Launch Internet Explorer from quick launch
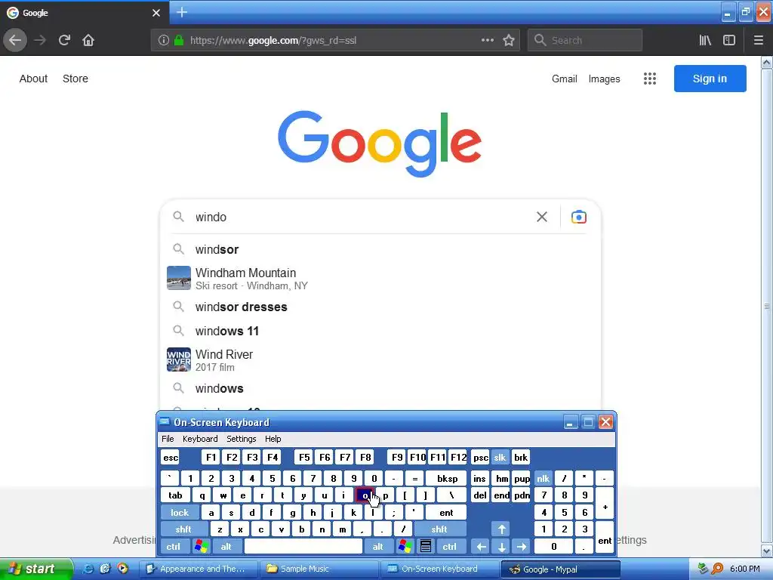 [x=88, y=569]
